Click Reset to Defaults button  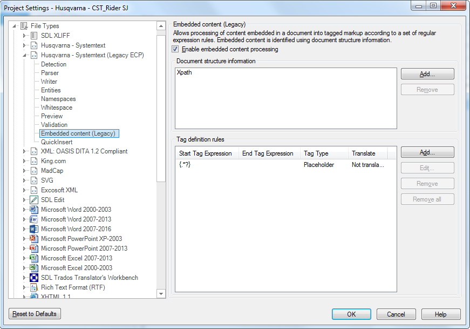[x=35, y=314]
